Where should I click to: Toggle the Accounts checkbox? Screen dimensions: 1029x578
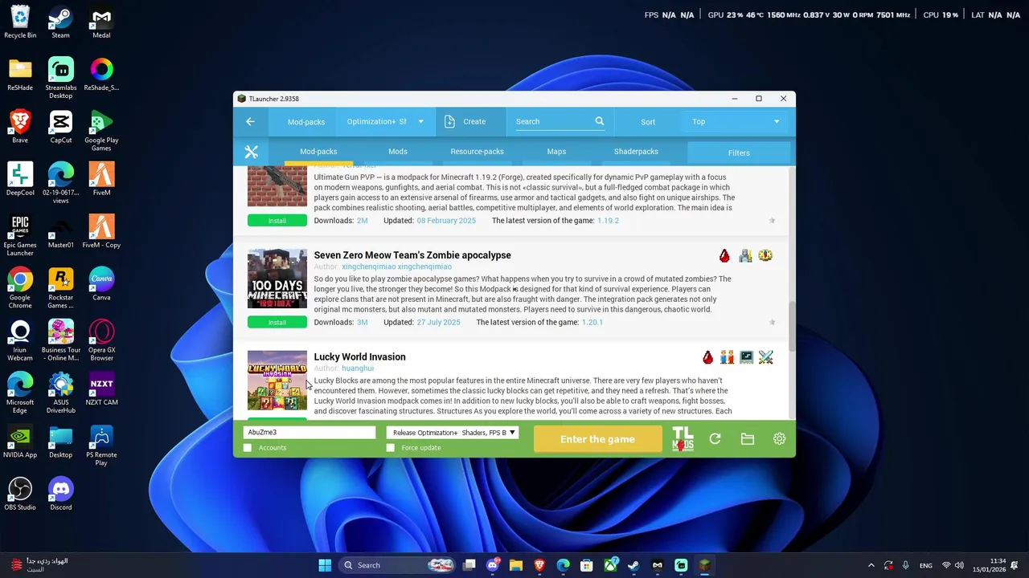tap(248, 448)
